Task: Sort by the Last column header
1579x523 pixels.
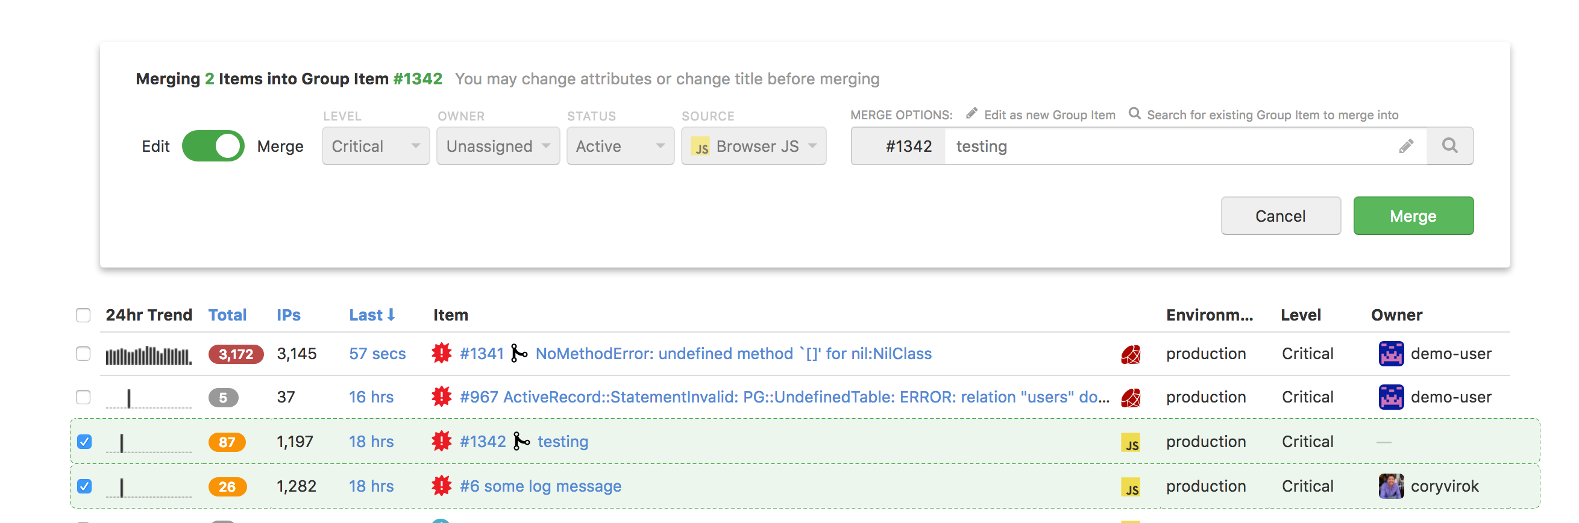Action: pyautogui.click(x=371, y=315)
